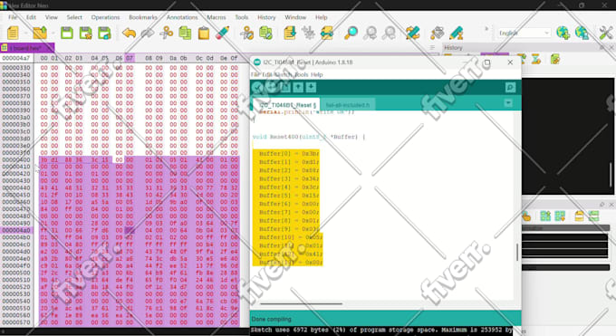Viewport: 616px width, 336px height.
Task: Open the Serial Monitor icon in Arduino
Action: (x=510, y=87)
